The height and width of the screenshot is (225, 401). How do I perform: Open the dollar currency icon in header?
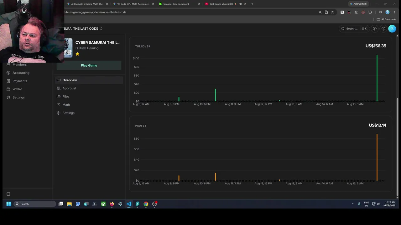pos(375,29)
